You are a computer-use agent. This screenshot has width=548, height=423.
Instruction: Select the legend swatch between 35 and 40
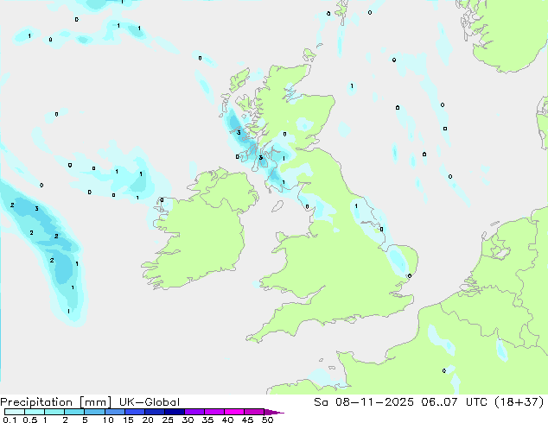(214, 412)
